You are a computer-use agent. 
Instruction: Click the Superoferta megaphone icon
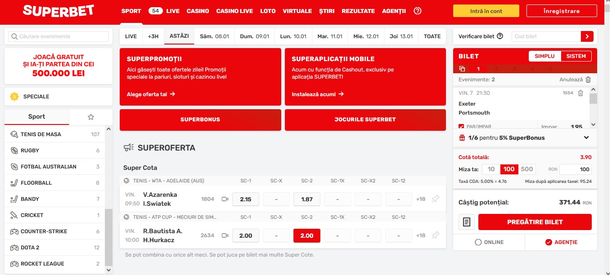(129, 147)
